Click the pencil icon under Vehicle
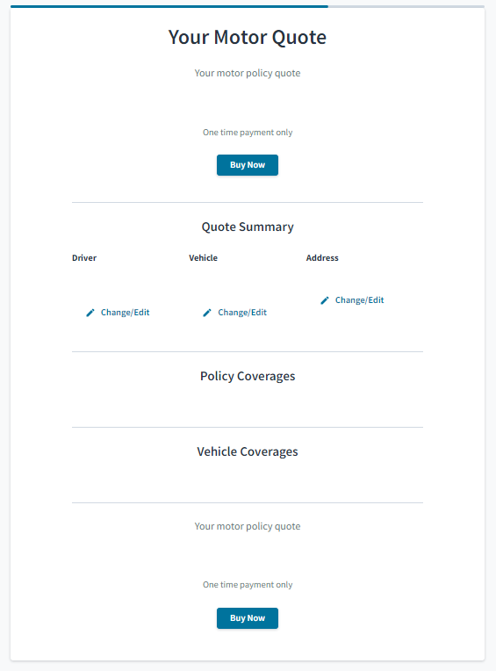The height and width of the screenshot is (671, 496). point(207,313)
